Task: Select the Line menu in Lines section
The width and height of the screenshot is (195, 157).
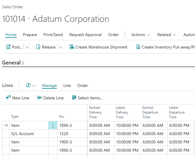Action: point(67,85)
